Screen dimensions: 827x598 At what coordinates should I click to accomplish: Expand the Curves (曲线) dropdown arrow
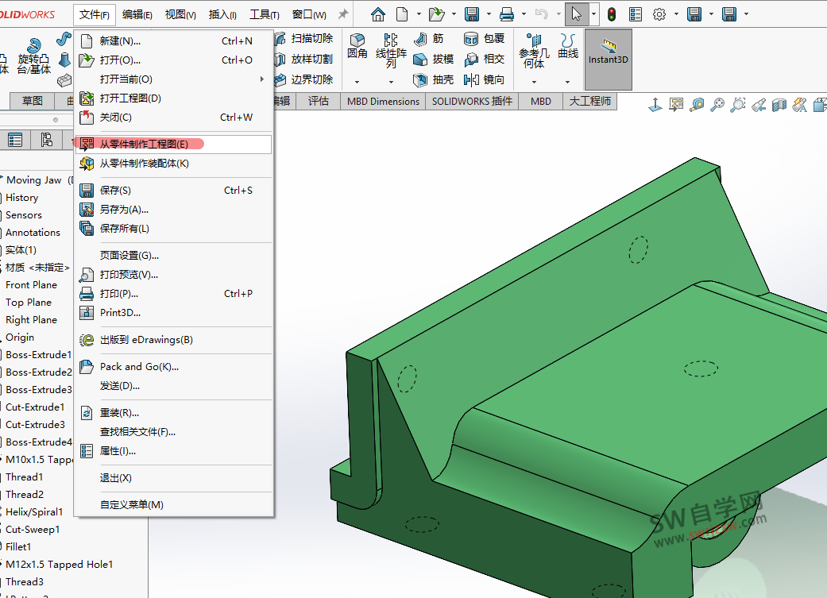(567, 82)
